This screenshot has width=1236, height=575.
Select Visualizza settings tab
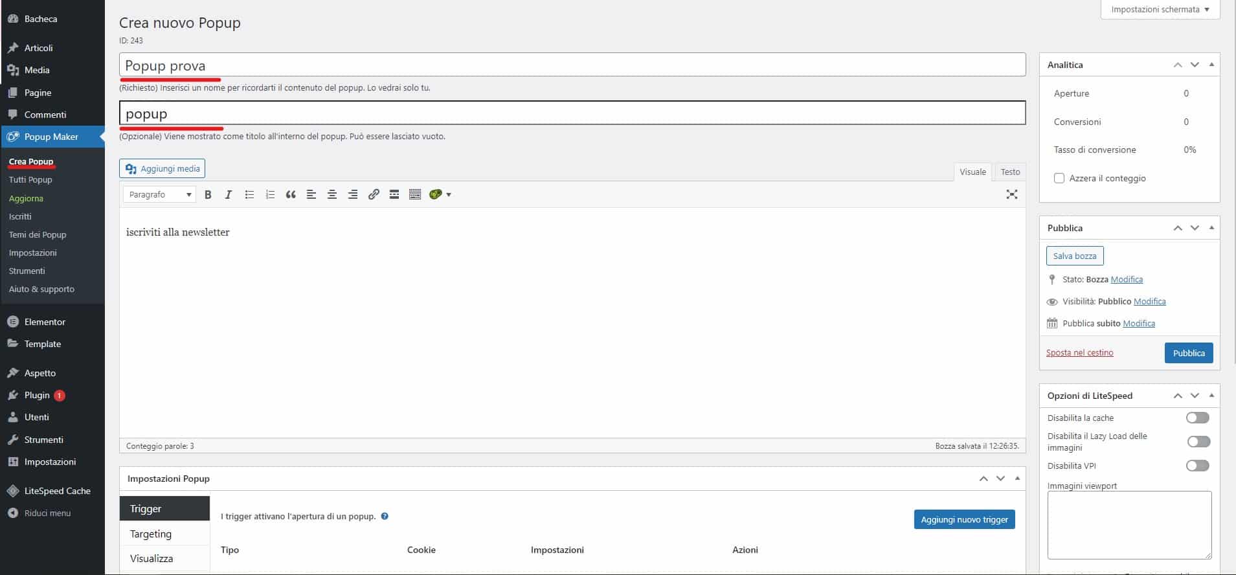coord(165,558)
